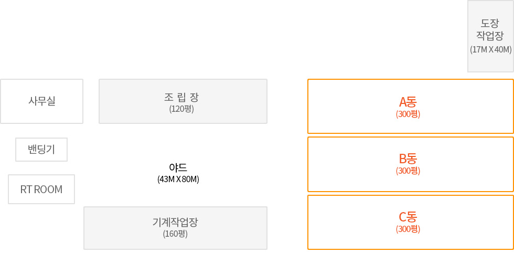Image resolution: width=514 pixels, height=263 pixels.
Task: Select the A동 building box
Action: click(x=410, y=106)
